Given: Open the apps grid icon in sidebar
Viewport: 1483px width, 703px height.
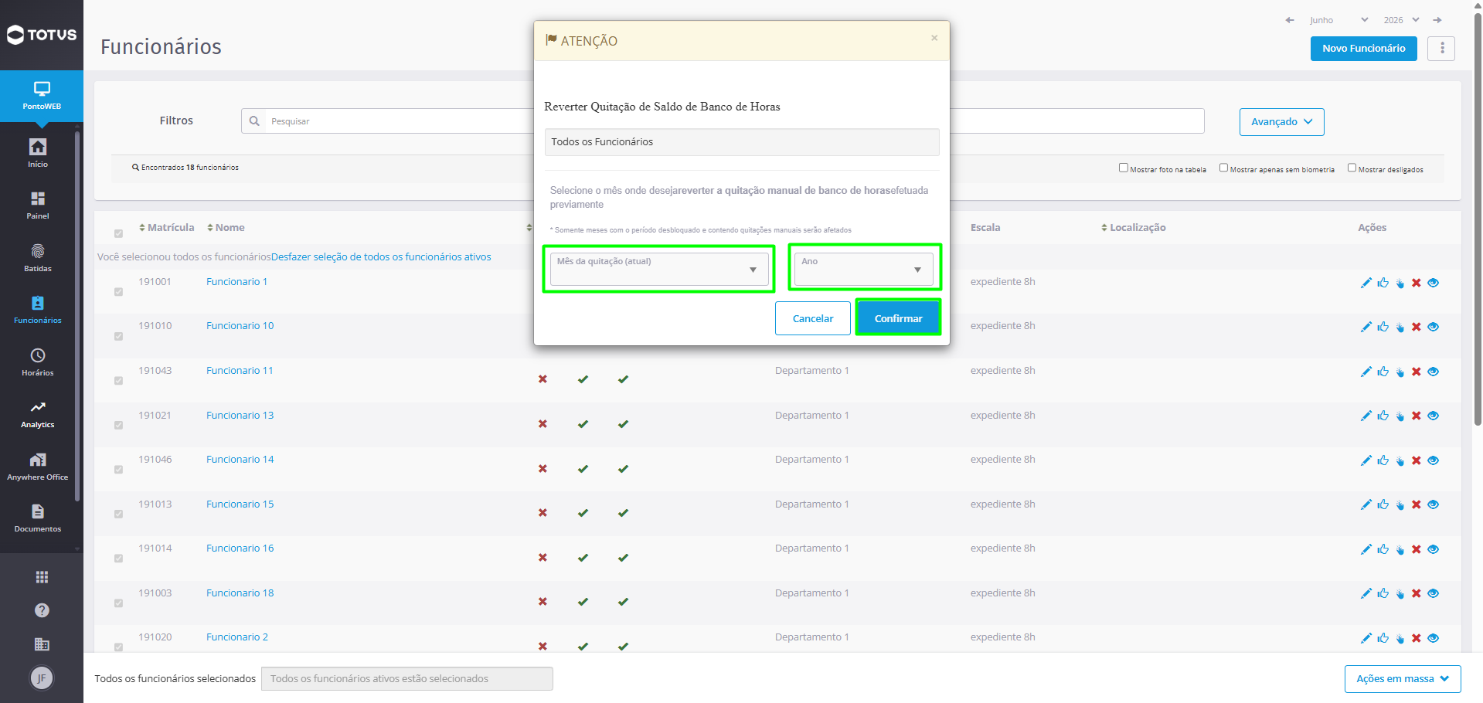Looking at the screenshot, I should point(42,577).
